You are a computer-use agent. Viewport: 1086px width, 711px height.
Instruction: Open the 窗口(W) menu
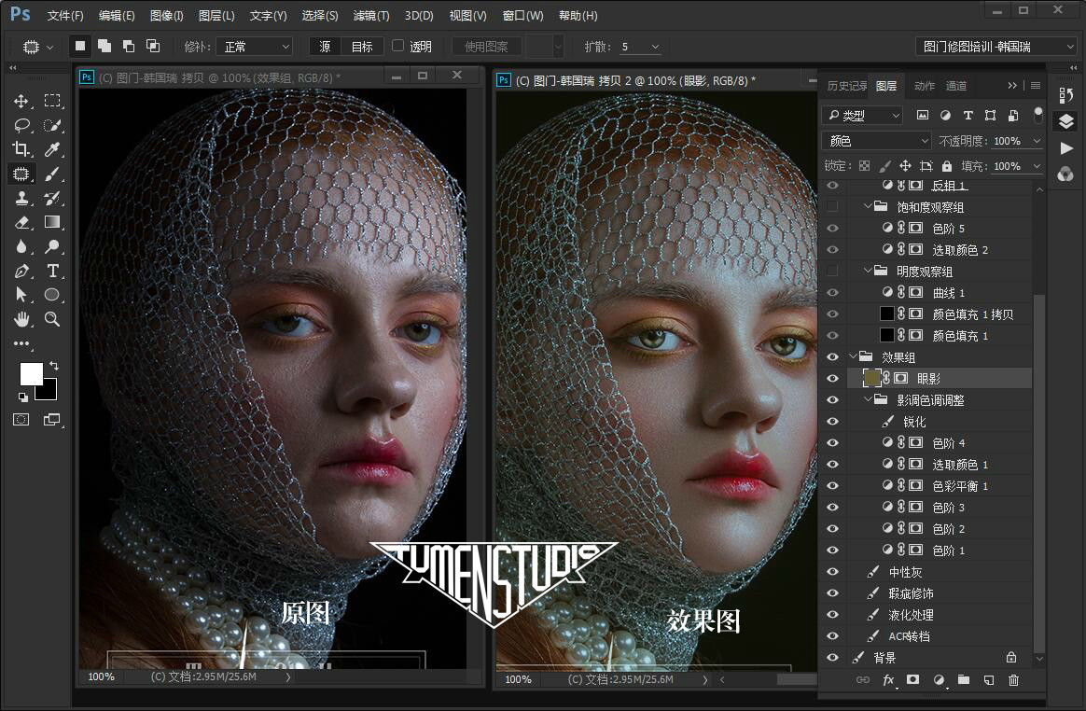[522, 15]
